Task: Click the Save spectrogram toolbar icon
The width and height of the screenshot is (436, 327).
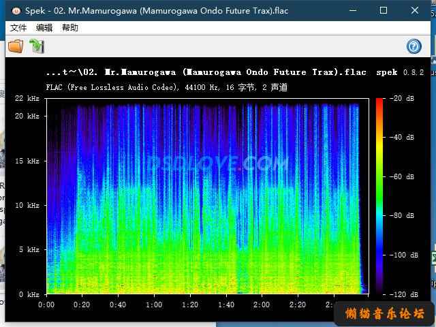Action: click(x=37, y=46)
